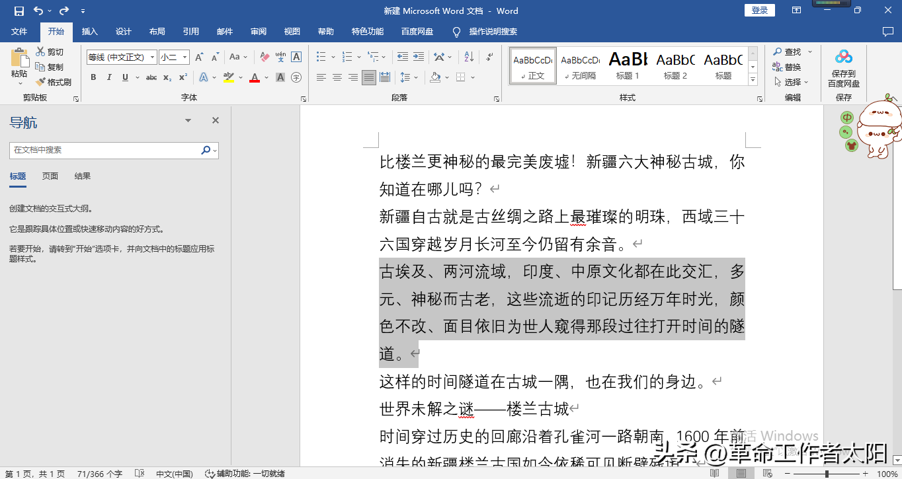The image size is (902, 479).
Task: Increase paragraph indent
Action: (x=419, y=57)
